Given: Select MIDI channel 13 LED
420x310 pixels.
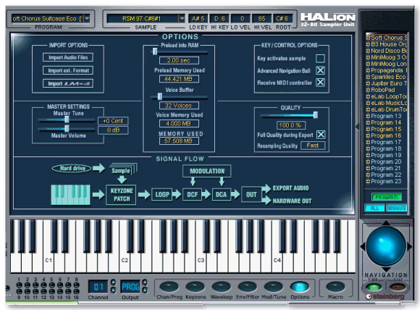Looking at the screenshot, I should pyautogui.click(x=51, y=291).
